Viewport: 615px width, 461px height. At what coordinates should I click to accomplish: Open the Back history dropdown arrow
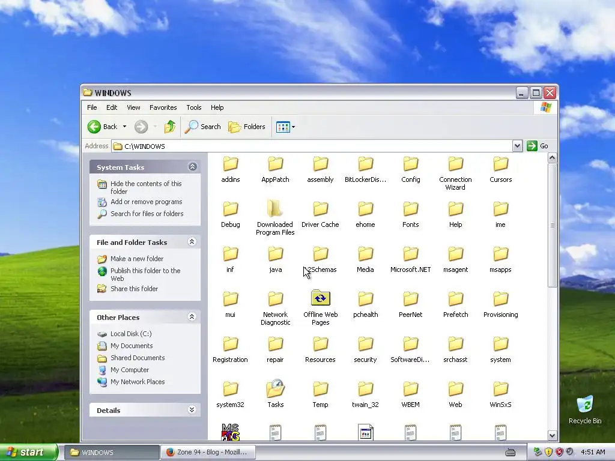(x=124, y=127)
